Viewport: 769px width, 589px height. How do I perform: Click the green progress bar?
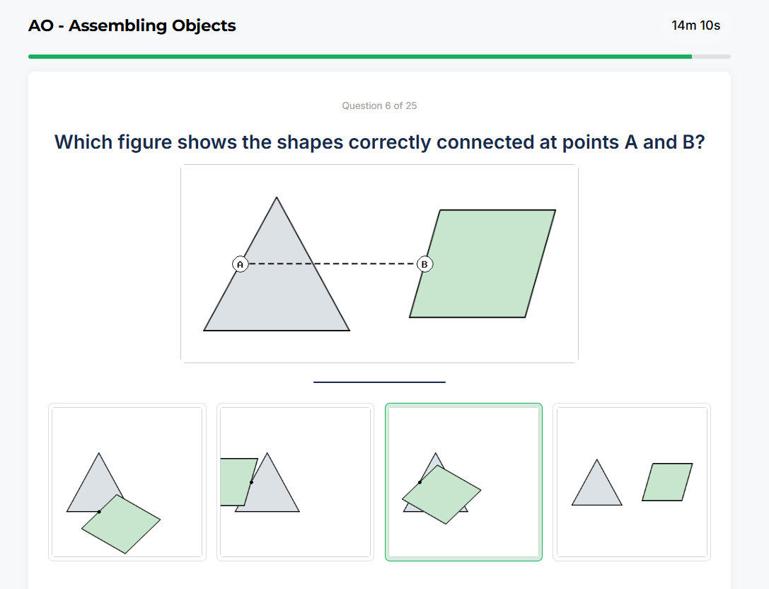click(354, 55)
